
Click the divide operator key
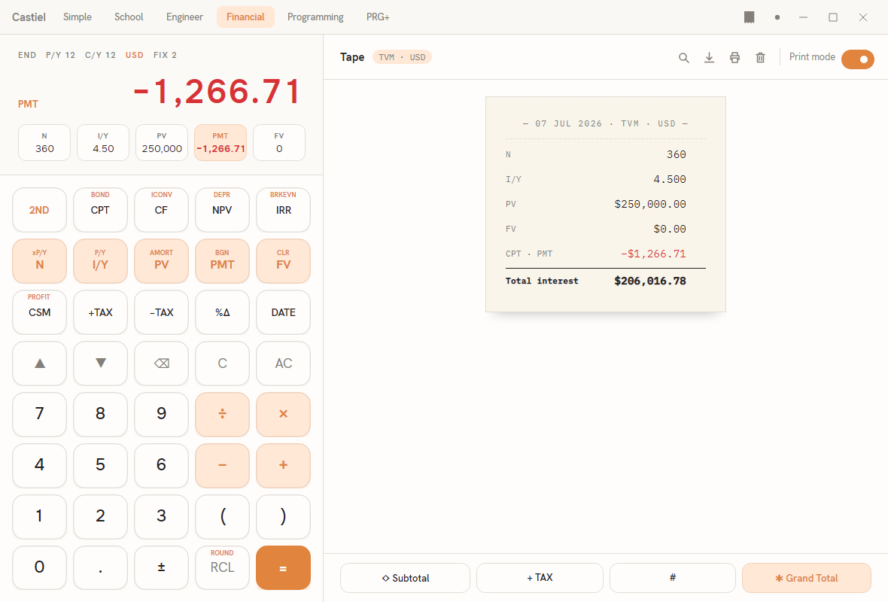tap(222, 415)
